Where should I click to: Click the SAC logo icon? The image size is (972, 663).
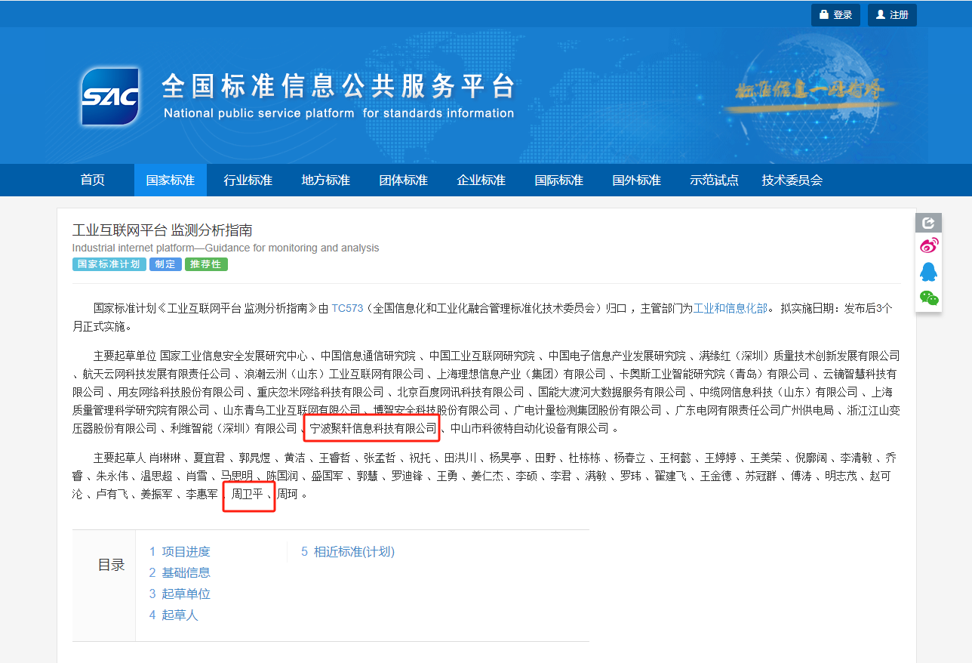tap(110, 96)
